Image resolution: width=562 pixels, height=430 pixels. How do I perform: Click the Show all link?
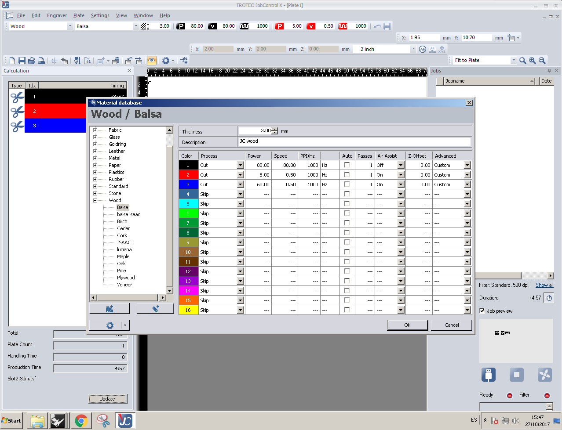click(x=544, y=285)
